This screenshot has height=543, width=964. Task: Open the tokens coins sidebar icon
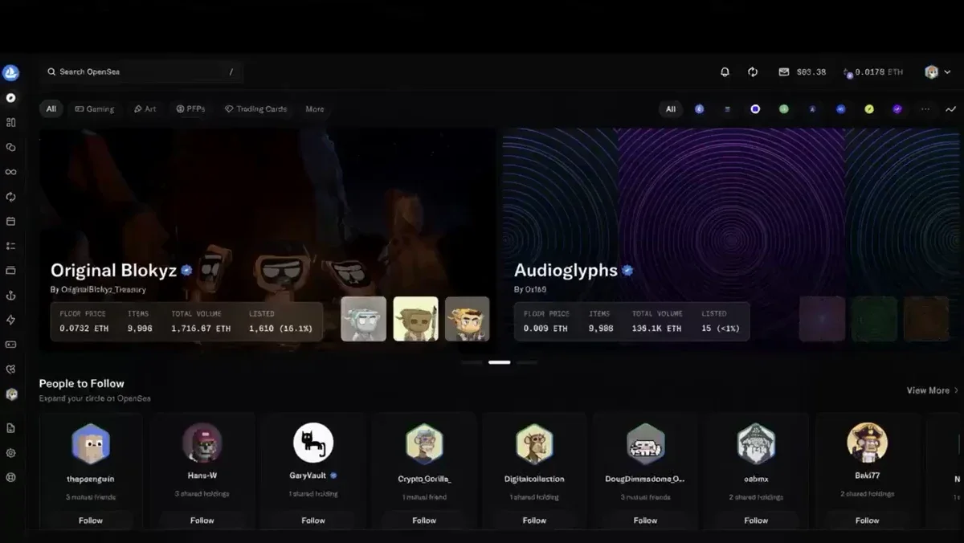[10, 147]
